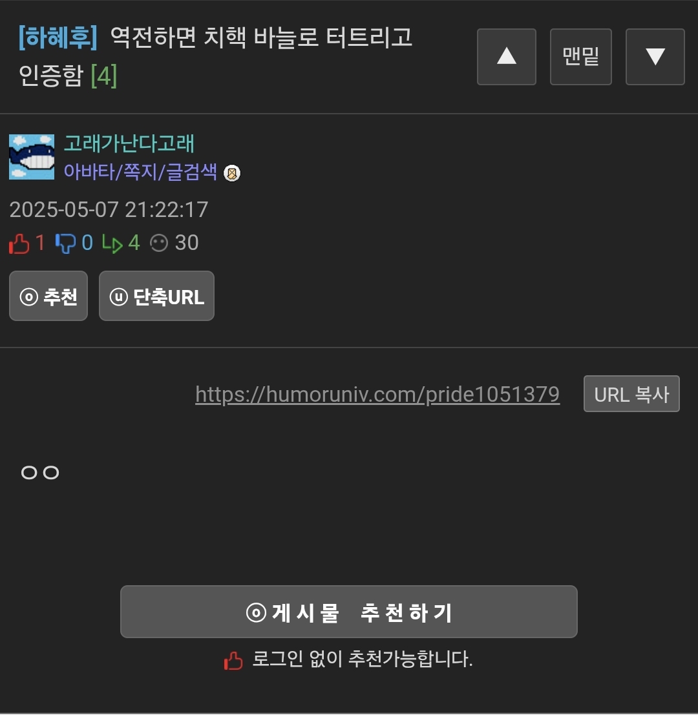698x715 pixels.
Task: Click the post timestamp 2025-05-07 21:22:17
Action: 109,210
